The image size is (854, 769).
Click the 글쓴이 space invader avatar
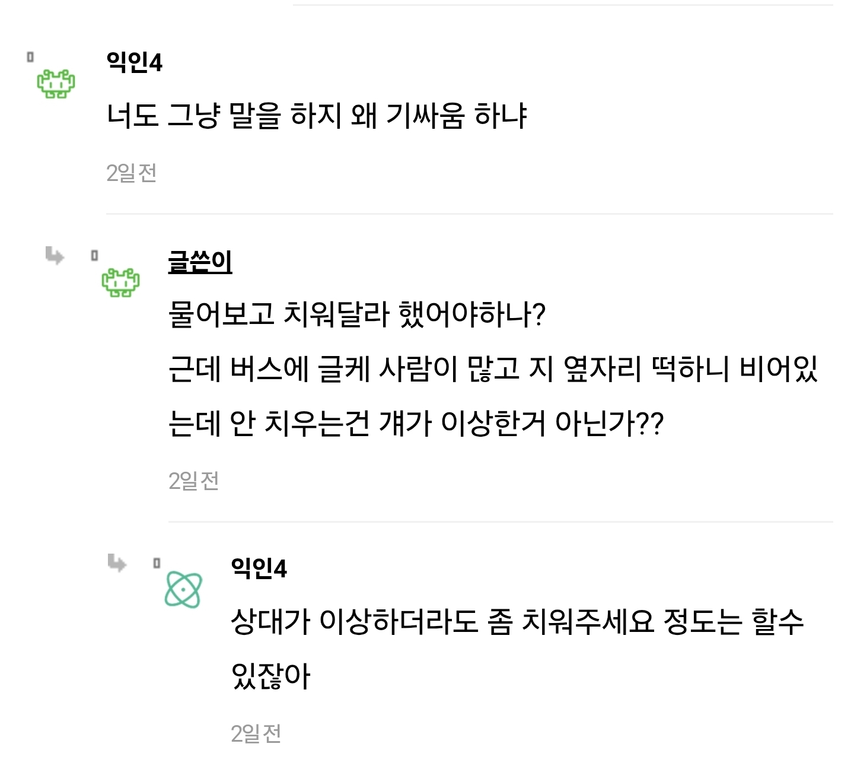point(120,284)
